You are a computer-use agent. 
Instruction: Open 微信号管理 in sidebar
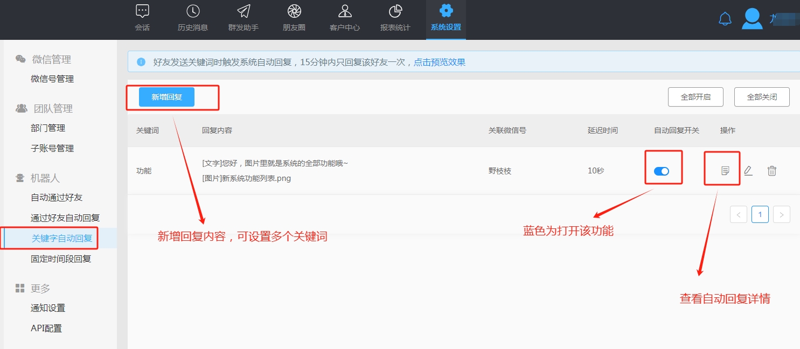pos(52,79)
